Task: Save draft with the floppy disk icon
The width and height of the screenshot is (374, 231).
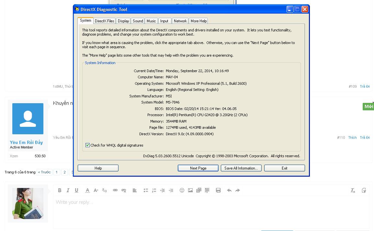Action: [218, 190]
